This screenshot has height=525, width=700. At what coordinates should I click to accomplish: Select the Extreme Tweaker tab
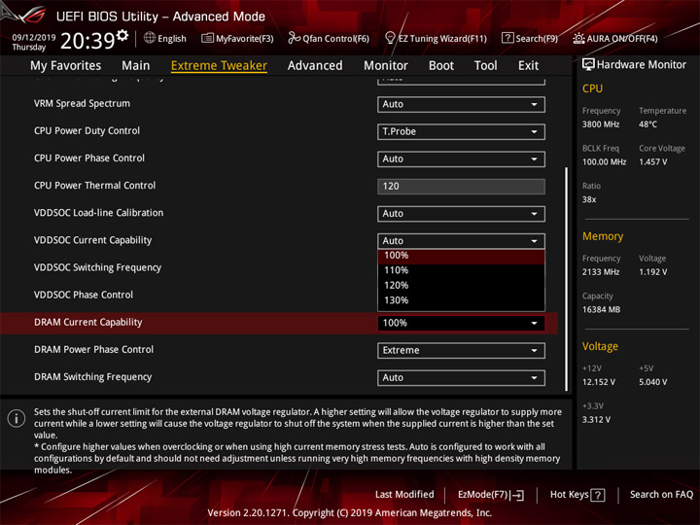[x=219, y=66]
